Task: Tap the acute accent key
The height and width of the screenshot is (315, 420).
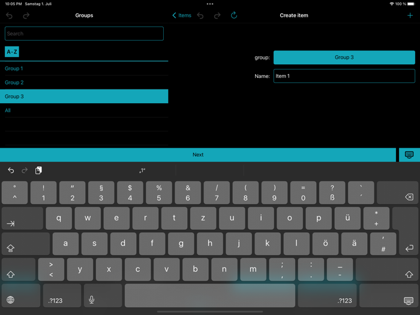Action: [x=361, y=193]
